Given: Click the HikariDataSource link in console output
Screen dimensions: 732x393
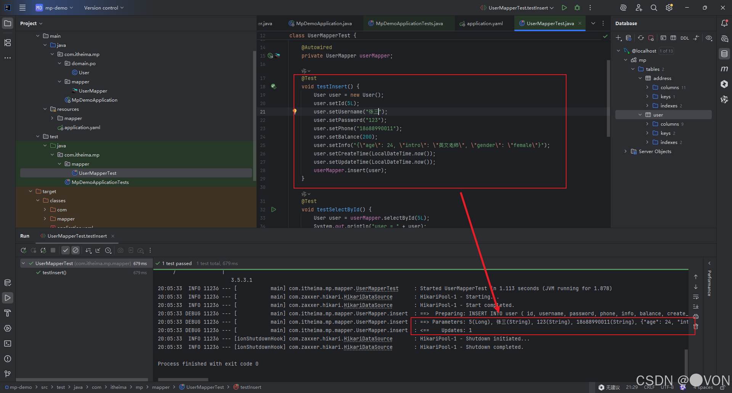Looking at the screenshot, I should [368, 297].
